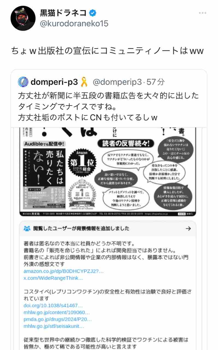Open the three-dot more options menu

point(202,13)
